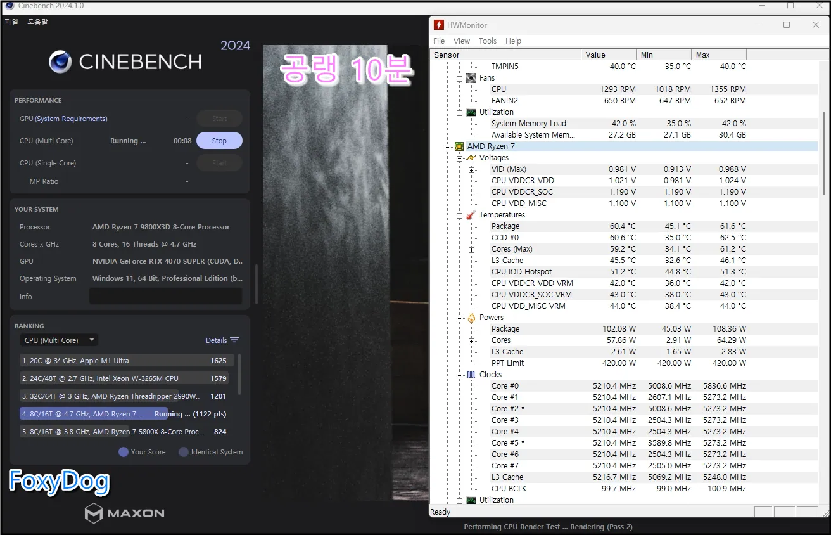Click the Max column header
Screen dimensions: 831x535
[x=719, y=55]
